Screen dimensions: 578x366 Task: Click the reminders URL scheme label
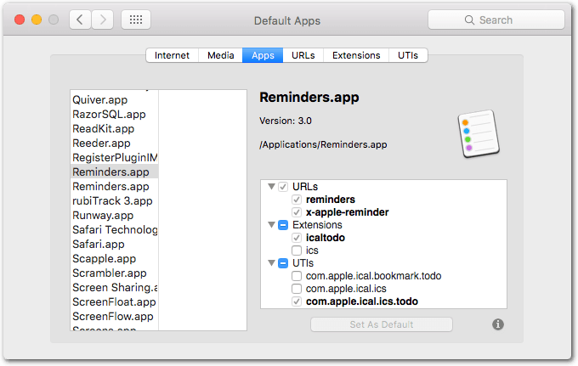[x=331, y=200]
